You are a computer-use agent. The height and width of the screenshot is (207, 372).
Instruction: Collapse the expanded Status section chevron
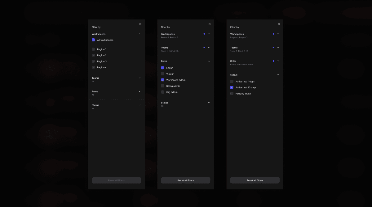tap(278, 75)
